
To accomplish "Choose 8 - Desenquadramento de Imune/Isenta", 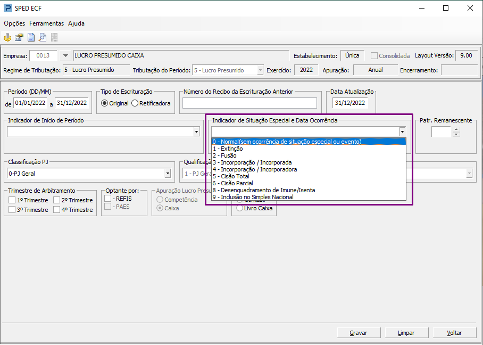I will tap(309, 190).
